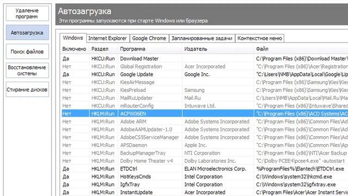Screen dimensions: 348x196
Task: Sort by the Файл column header
Action: [x=262, y=49]
